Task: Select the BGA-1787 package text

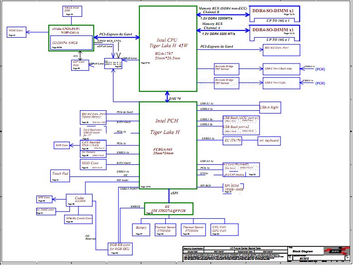Action: coord(164,54)
